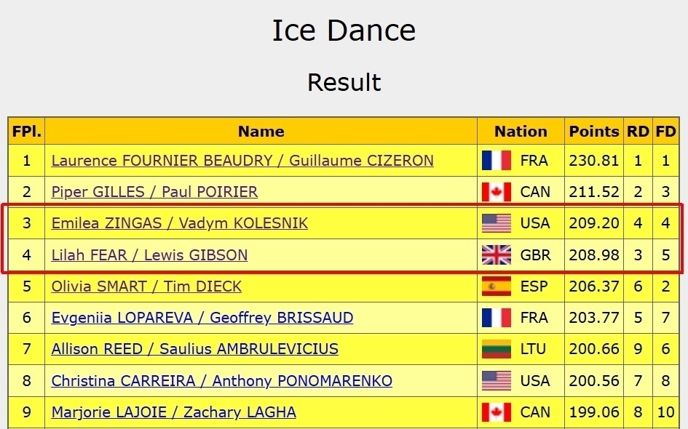688x429 pixels.
Task: Click the Points column header
Action: (593, 132)
